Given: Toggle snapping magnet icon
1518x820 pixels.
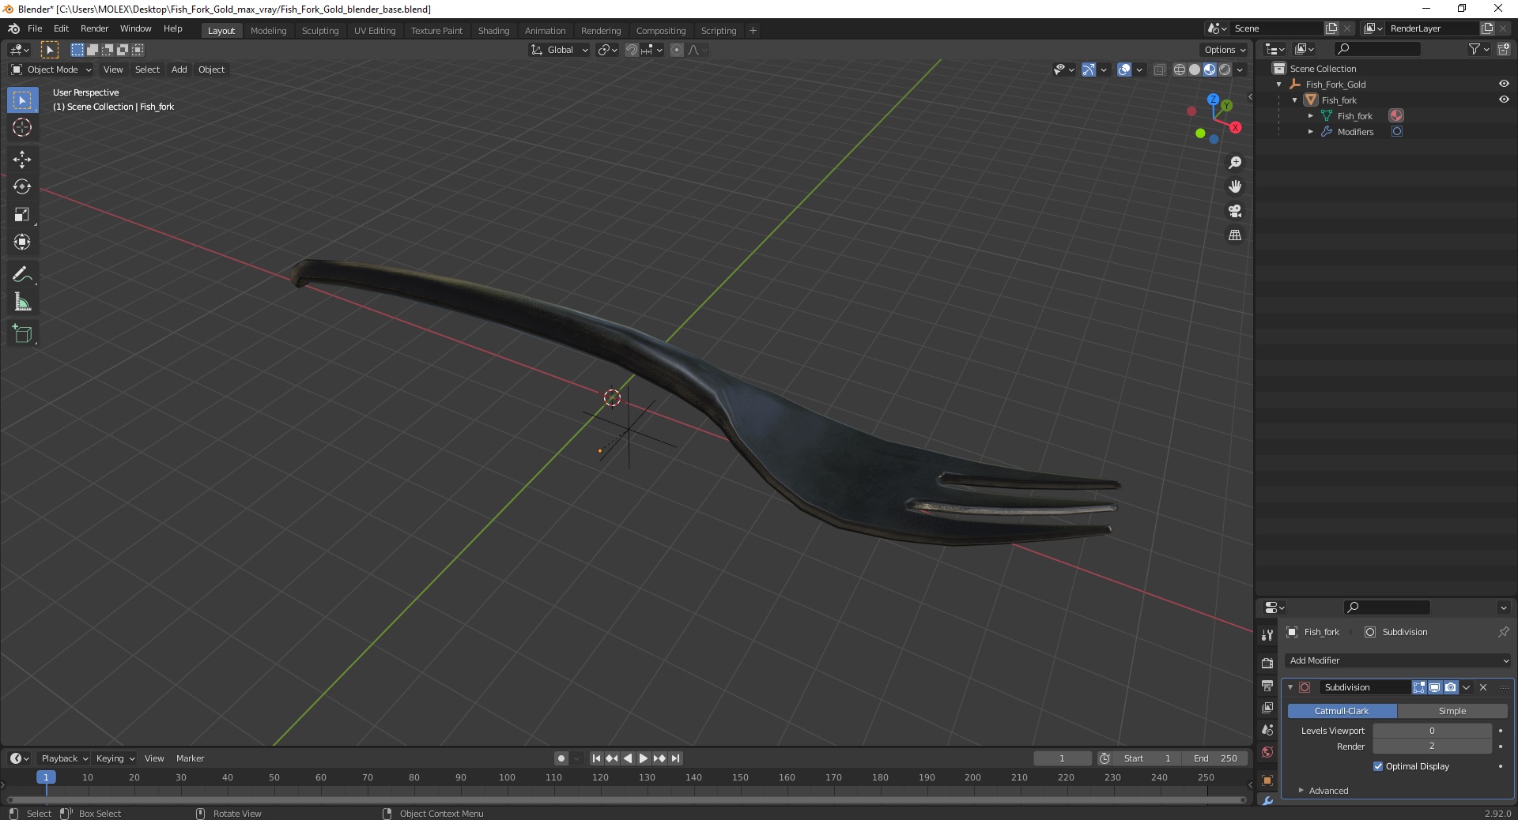Looking at the screenshot, I should pyautogui.click(x=631, y=50).
